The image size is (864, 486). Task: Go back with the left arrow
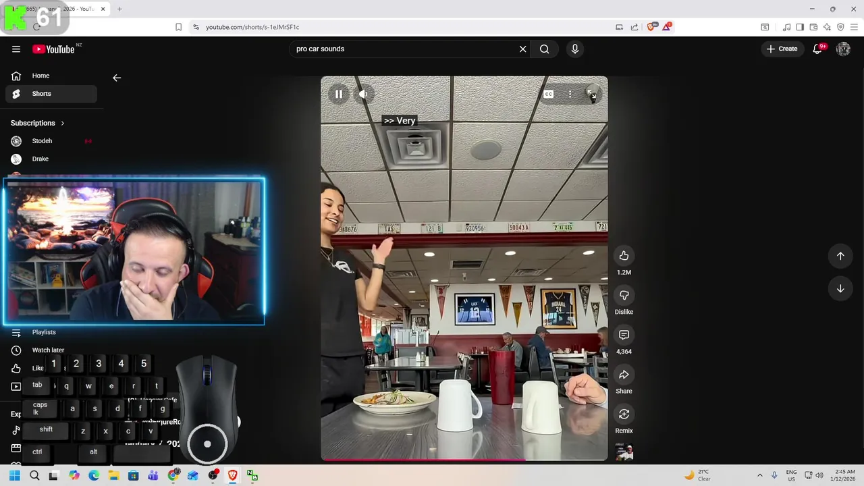[x=117, y=78]
